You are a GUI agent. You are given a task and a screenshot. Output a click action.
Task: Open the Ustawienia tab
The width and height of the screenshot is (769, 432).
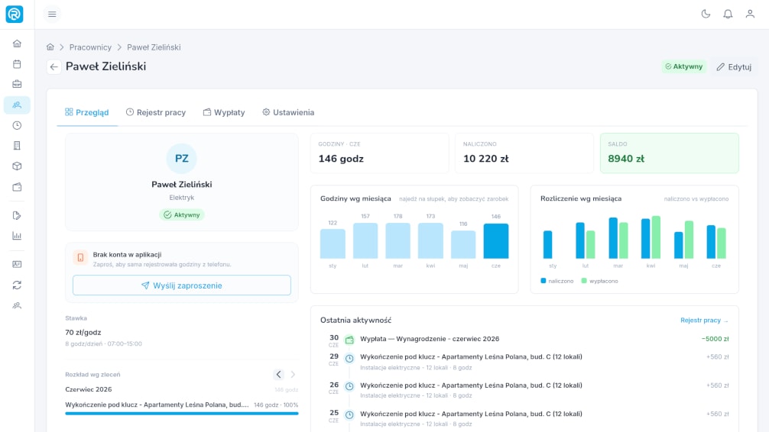tap(288, 112)
